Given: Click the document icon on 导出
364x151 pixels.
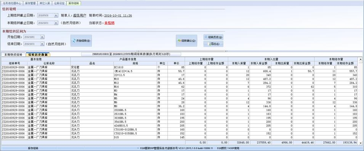Looking at the screenshot, I should (x=209, y=44).
